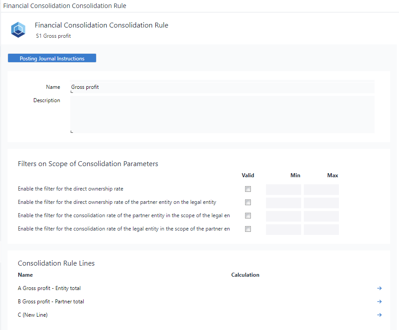Open the C (New Line) rule line

coord(32,315)
